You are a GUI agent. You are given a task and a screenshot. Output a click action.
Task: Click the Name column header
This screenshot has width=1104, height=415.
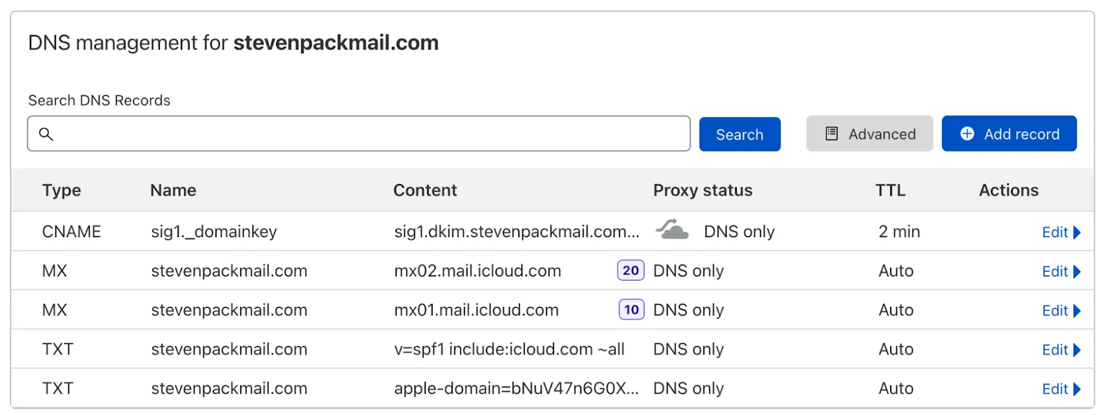[x=173, y=190]
